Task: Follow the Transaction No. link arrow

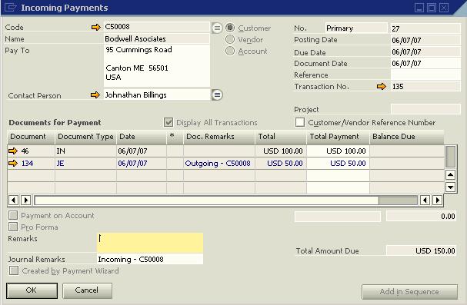Action: click(x=382, y=87)
